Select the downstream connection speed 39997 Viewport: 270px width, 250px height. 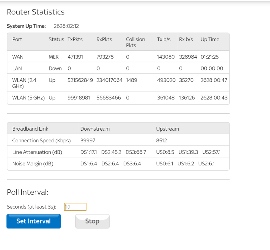pos(88,141)
